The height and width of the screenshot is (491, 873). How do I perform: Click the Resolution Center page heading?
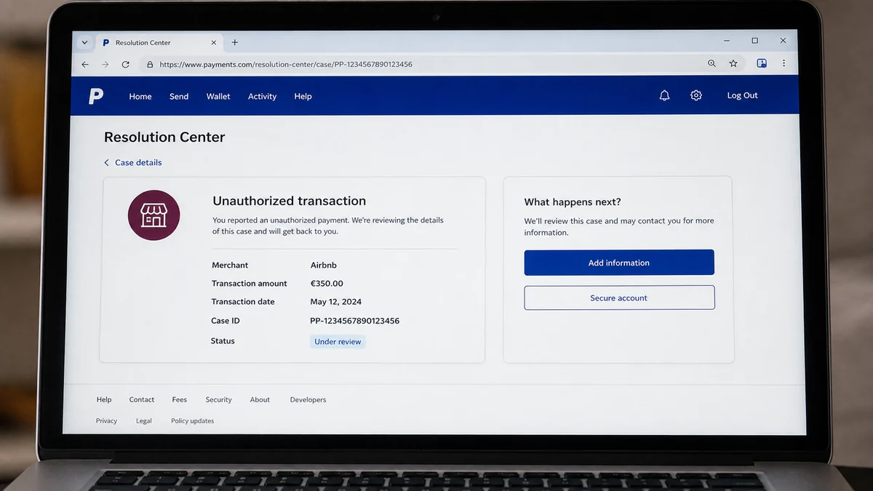(164, 137)
